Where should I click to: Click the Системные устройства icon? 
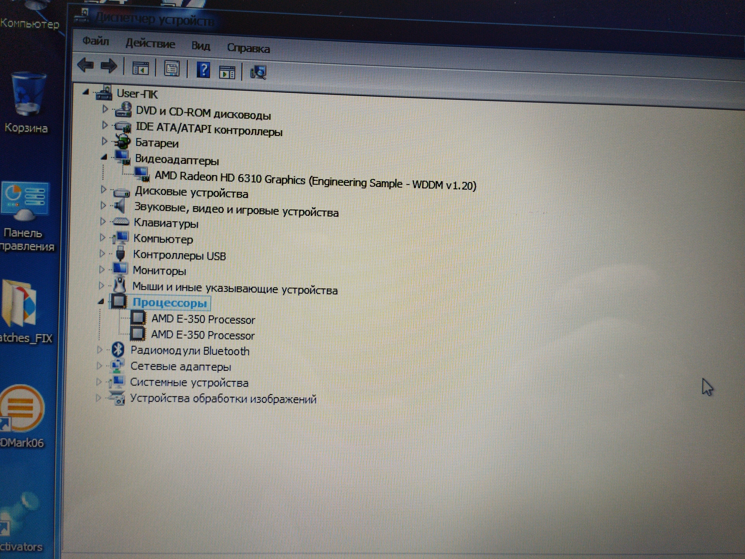point(117,382)
